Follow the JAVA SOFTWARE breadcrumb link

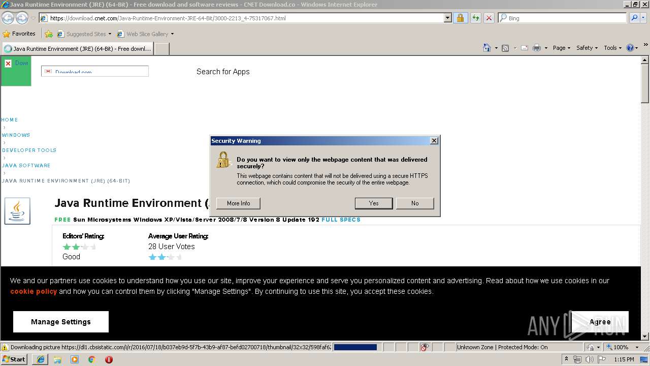pyautogui.click(x=26, y=166)
